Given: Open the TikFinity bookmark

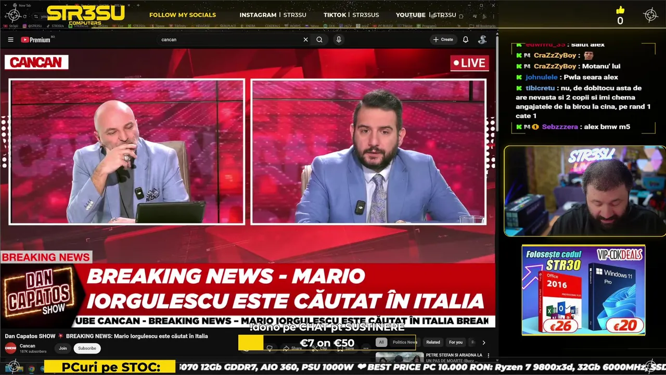Looking at the screenshot, I should tap(178, 26).
